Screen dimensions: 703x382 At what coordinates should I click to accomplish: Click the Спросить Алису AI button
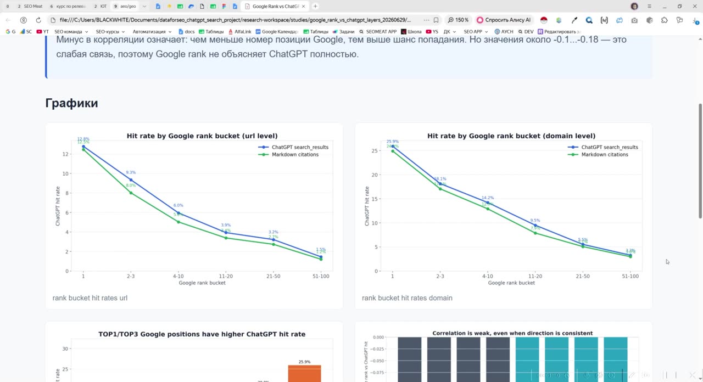[x=504, y=20]
